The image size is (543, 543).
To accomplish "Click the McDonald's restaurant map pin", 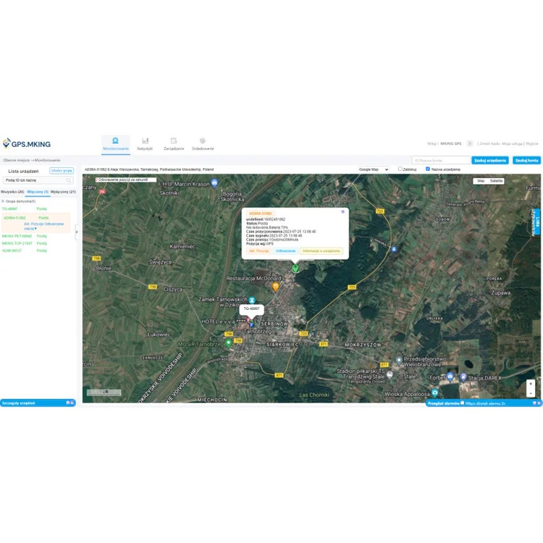I will tap(275, 287).
